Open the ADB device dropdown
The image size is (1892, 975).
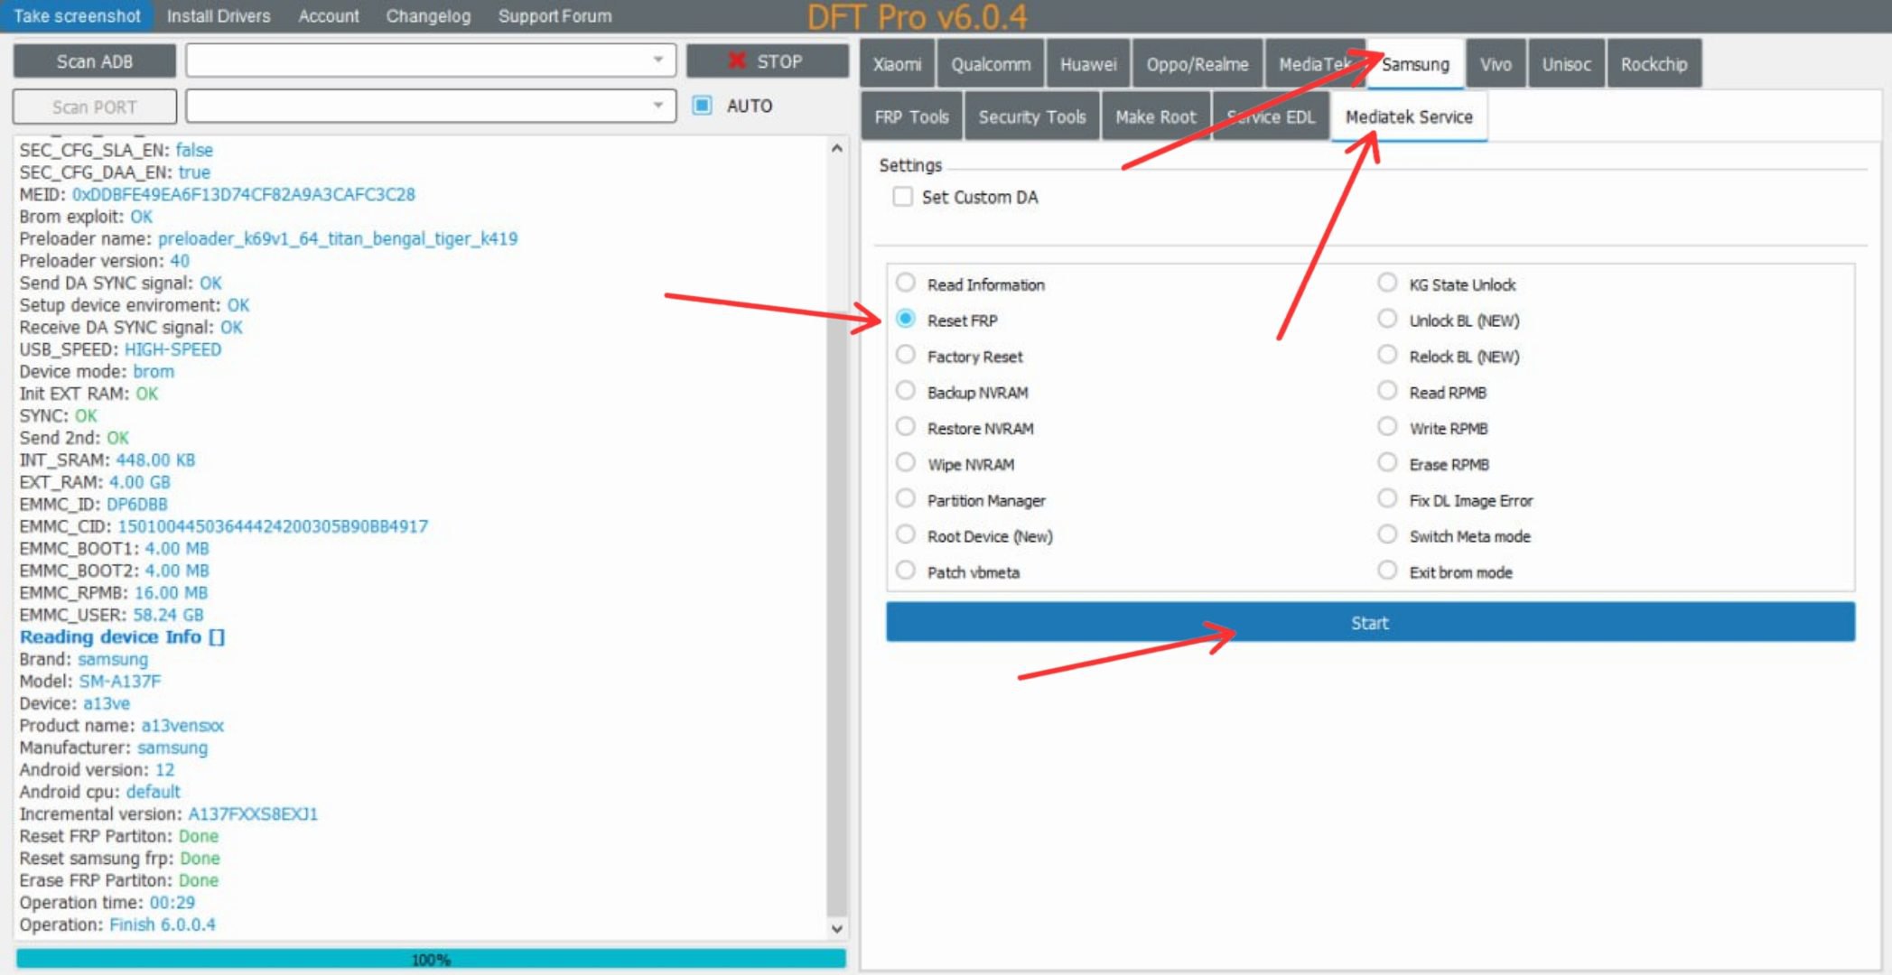431,60
